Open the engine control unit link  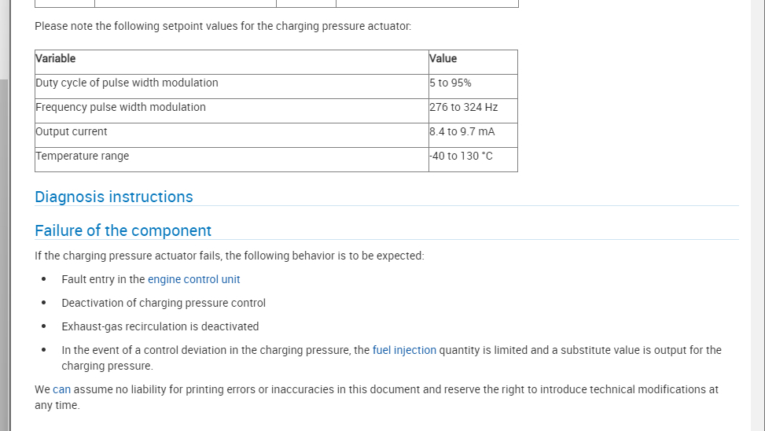point(193,279)
